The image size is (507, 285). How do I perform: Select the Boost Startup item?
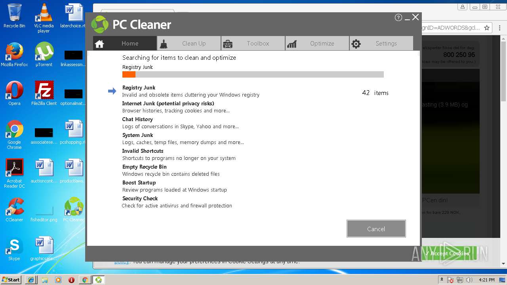tap(139, 182)
